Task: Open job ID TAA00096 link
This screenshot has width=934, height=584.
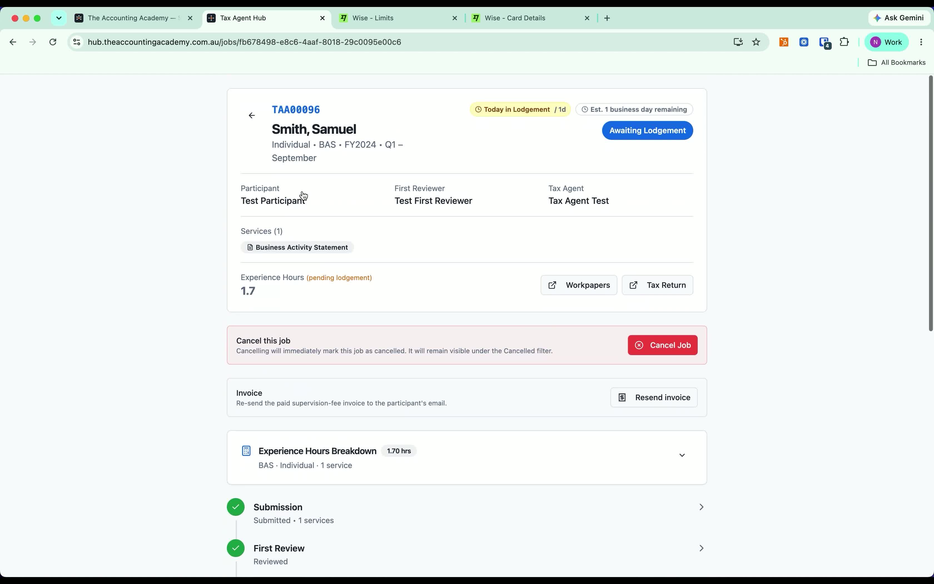Action: (x=296, y=110)
